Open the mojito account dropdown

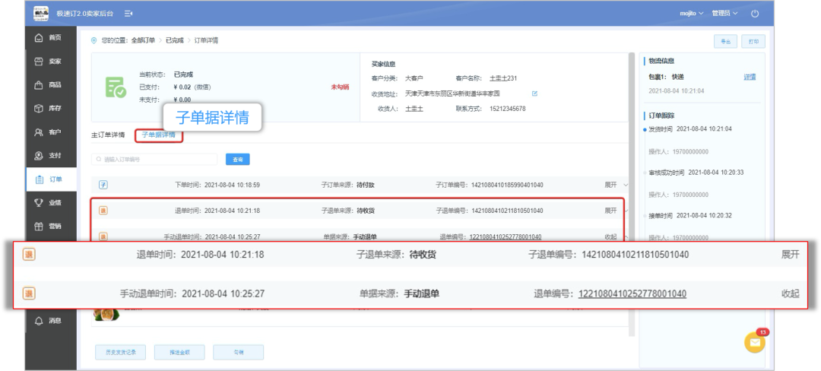(x=691, y=14)
